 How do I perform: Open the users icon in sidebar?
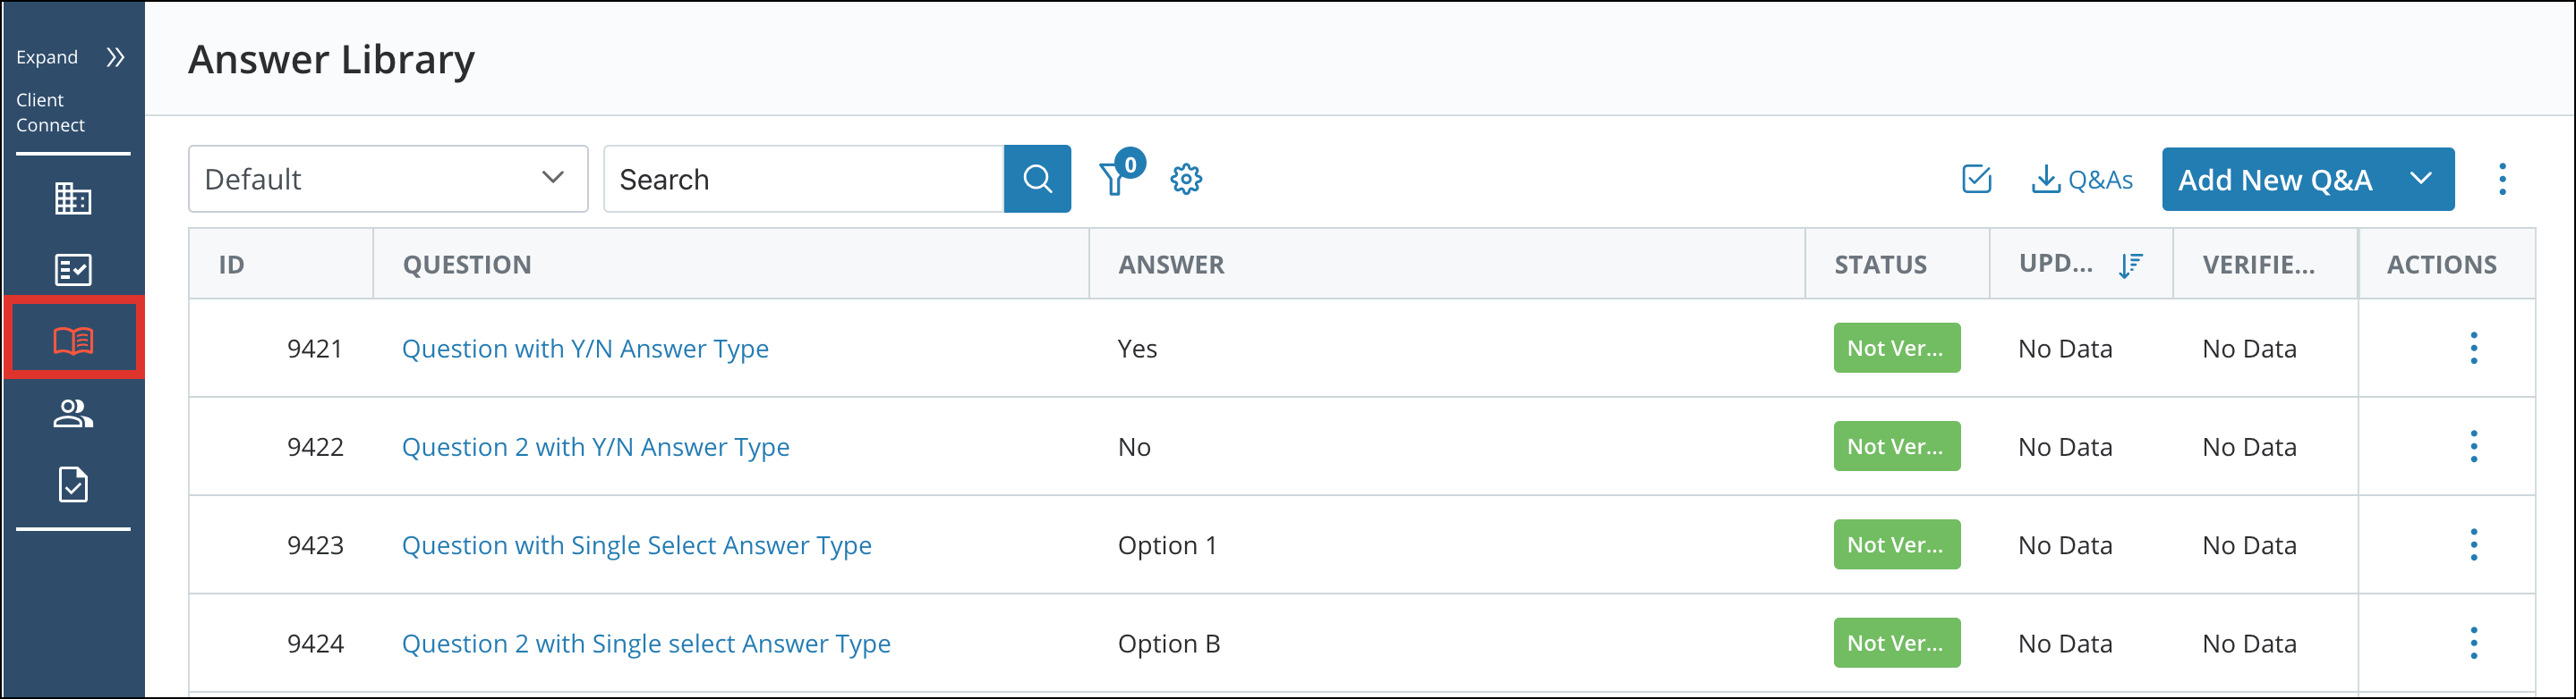point(73,413)
